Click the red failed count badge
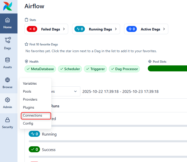Image resolution: width=187 pixels, height=162 pixels. (x=32, y=29)
